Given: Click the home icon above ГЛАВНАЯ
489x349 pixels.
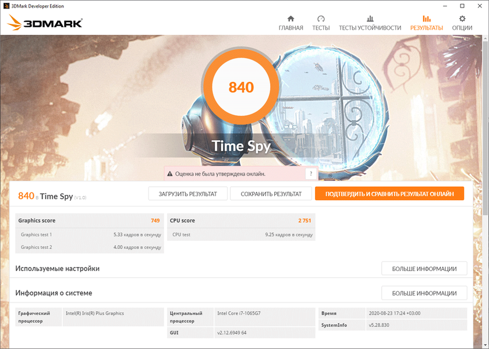Looking at the screenshot, I should click(290, 19).
